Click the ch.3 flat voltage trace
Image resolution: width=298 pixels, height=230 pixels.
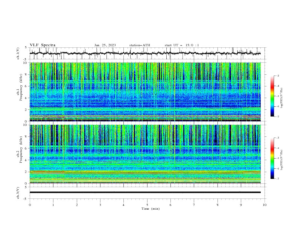click(145, 192)
